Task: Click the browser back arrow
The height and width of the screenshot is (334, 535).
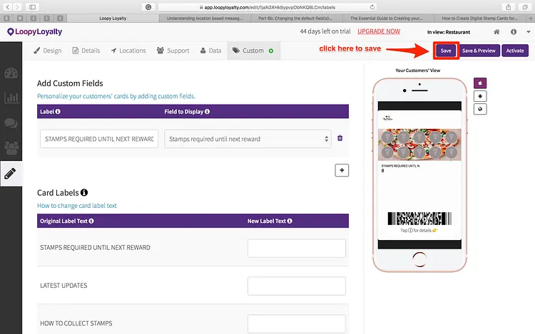Action: coord(8,7)
